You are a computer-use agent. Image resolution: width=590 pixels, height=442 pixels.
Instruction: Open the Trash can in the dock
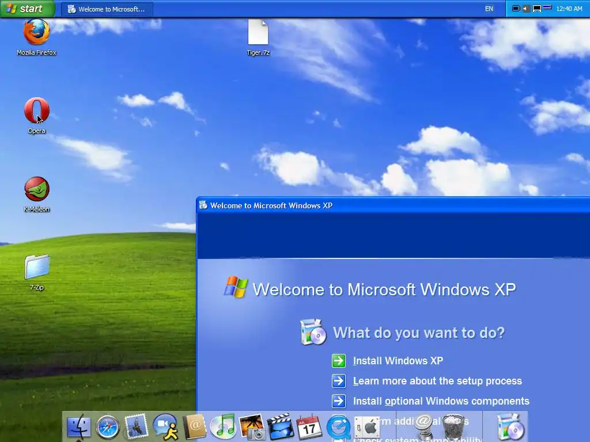tap(453, 428)
